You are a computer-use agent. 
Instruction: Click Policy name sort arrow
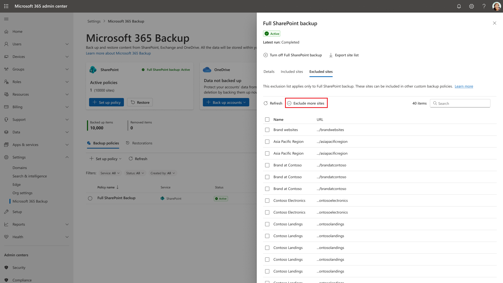click(x=118, y=187)
